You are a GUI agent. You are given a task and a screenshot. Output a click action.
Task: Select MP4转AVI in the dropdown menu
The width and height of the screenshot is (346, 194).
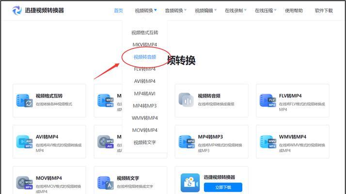(145, 94)
